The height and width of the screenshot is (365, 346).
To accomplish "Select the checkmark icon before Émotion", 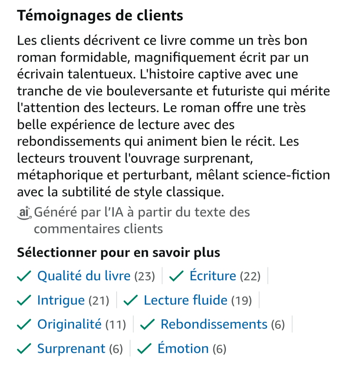I will [144, 349].
